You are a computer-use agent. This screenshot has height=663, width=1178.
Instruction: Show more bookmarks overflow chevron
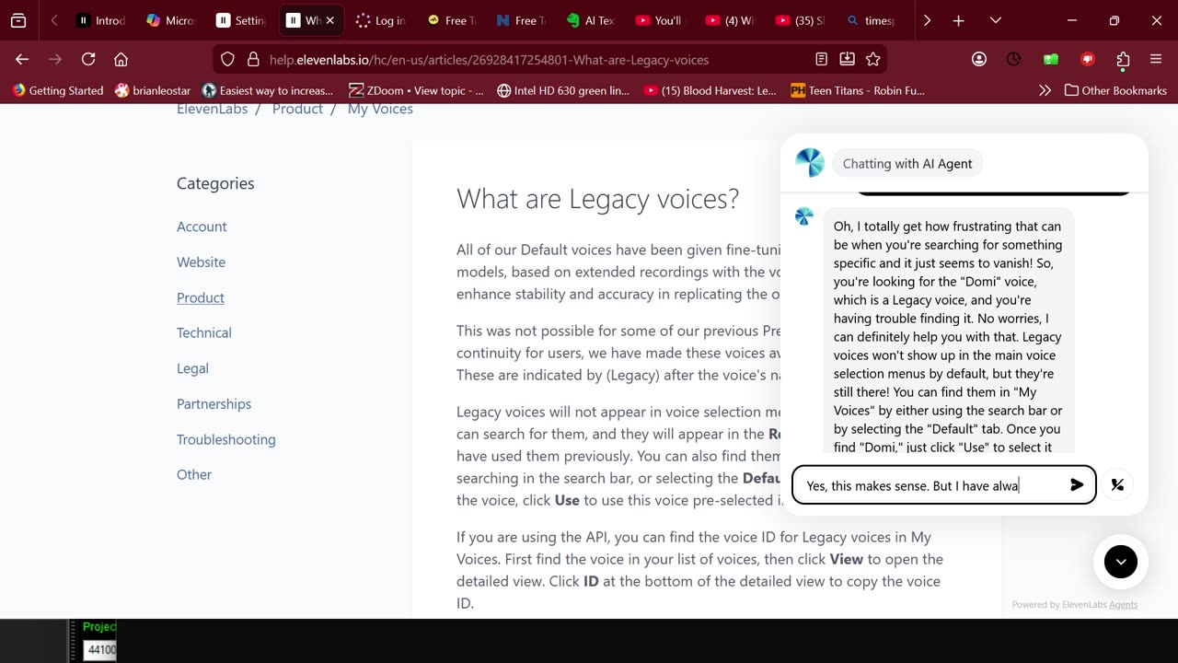(1045, 90)
